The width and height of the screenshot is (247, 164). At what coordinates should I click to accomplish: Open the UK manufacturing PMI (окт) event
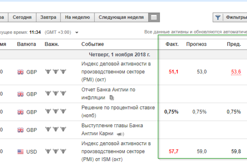coord(116,72)
